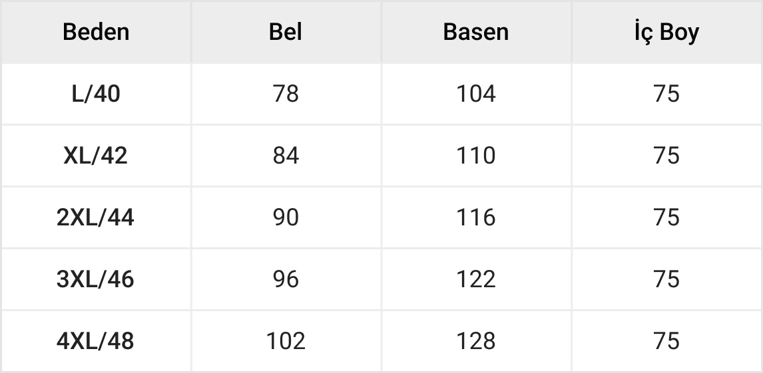This screenshot has width=763, height=373.
Task: Select the Basen value 116
Action: point(475,217)
